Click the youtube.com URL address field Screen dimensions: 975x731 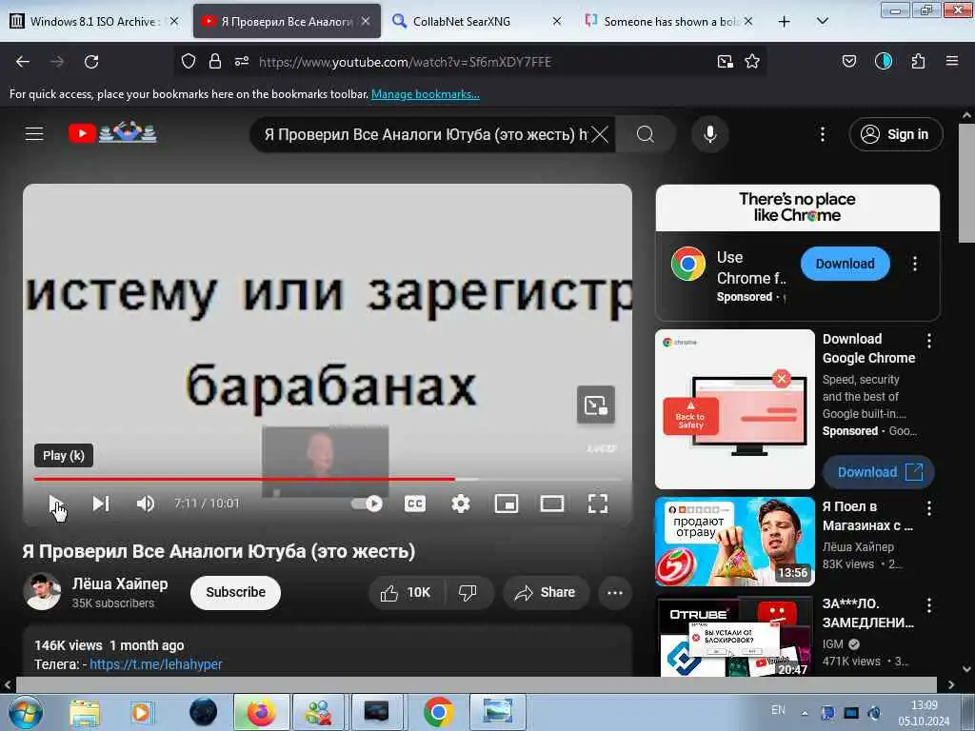[405, 62]
